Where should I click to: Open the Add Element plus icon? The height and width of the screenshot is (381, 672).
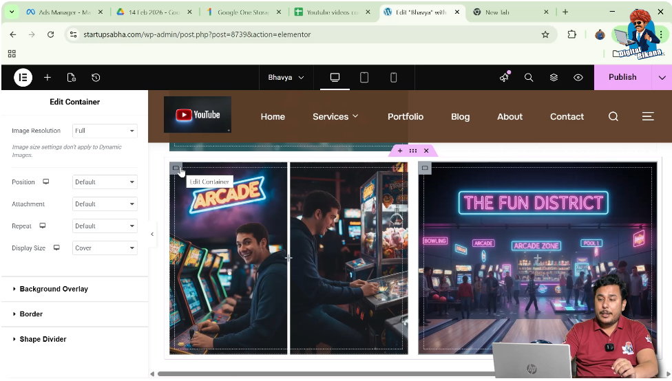pos(48,78)
